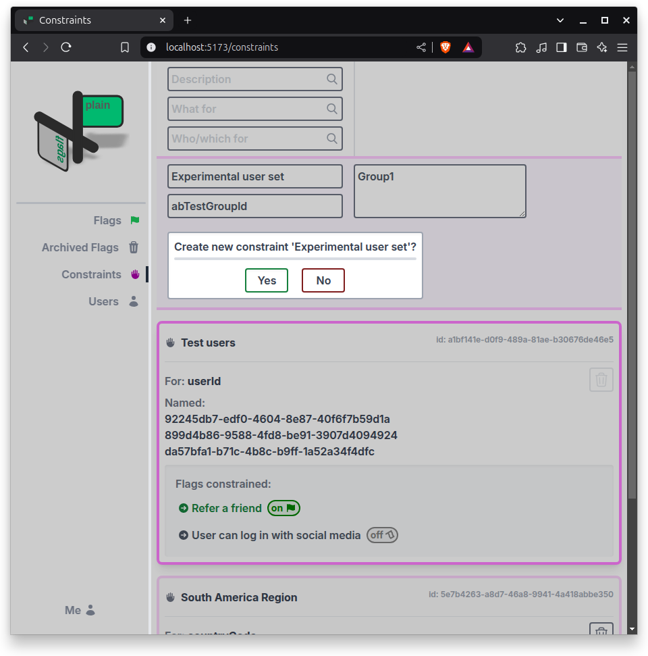This screenshot has height=656, width=648.
Task: Click the trash icon on Test users constraint
Action: pos(601,380)
